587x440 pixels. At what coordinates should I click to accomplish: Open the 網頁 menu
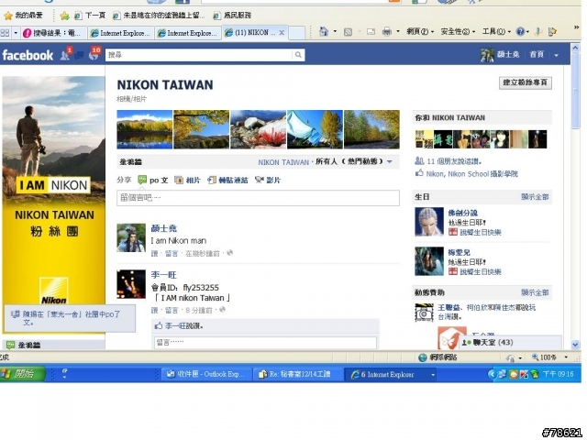click(420, 32)
